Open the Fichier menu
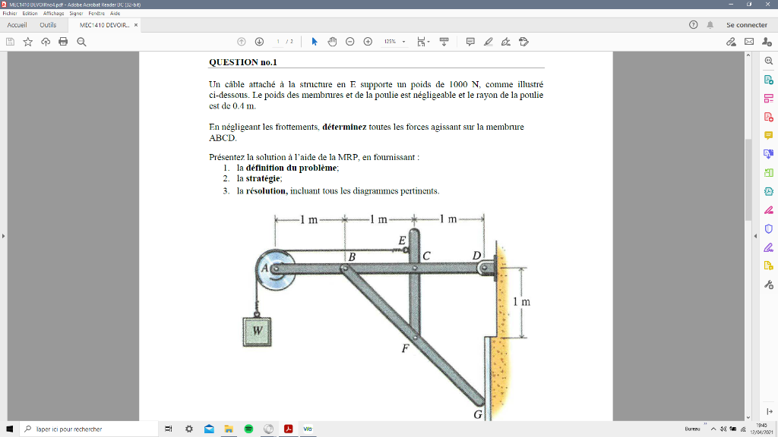Image resolution: width=778 pixels, height=437 pixels. [10, 14]
